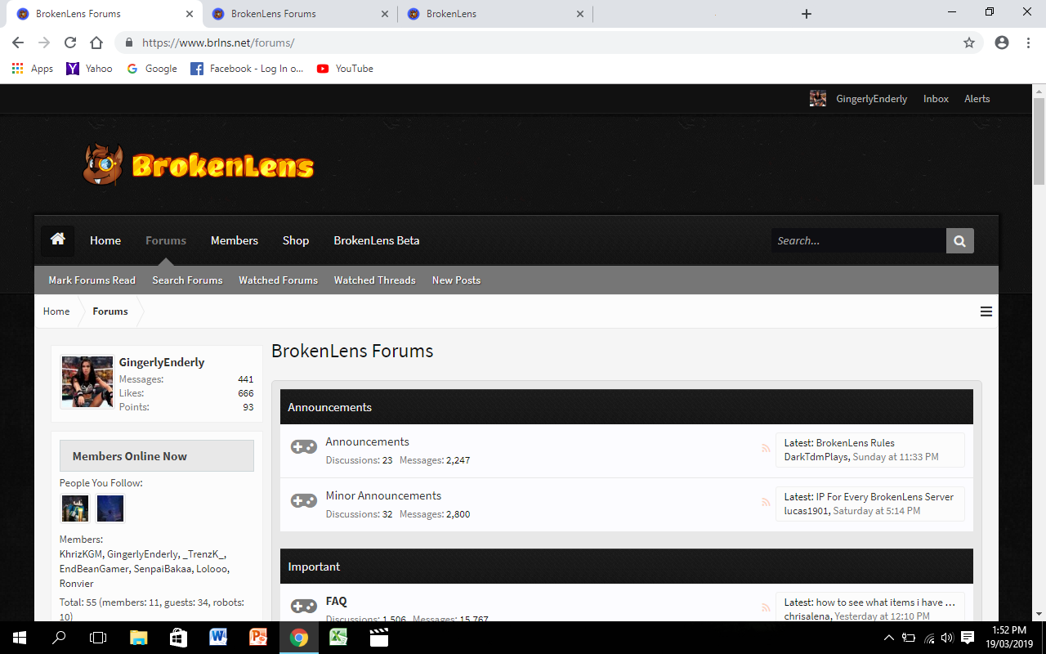Click the search magnifier button
Viewport: 1046px width, 654px height.
click(x=960, y=240)
